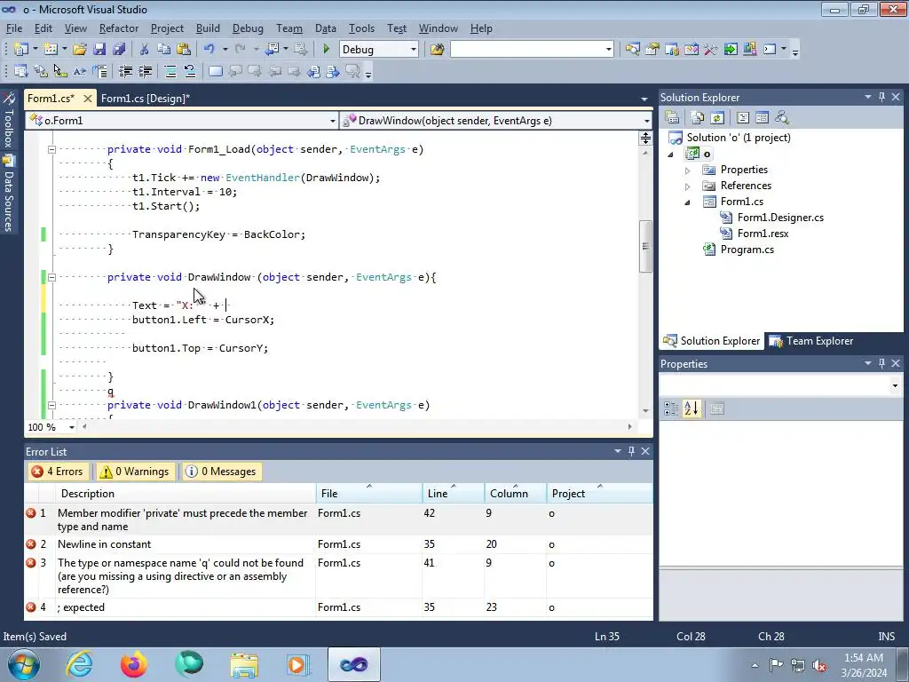
Task: Click the volume icon in system tray
Action: coord(819,665)
